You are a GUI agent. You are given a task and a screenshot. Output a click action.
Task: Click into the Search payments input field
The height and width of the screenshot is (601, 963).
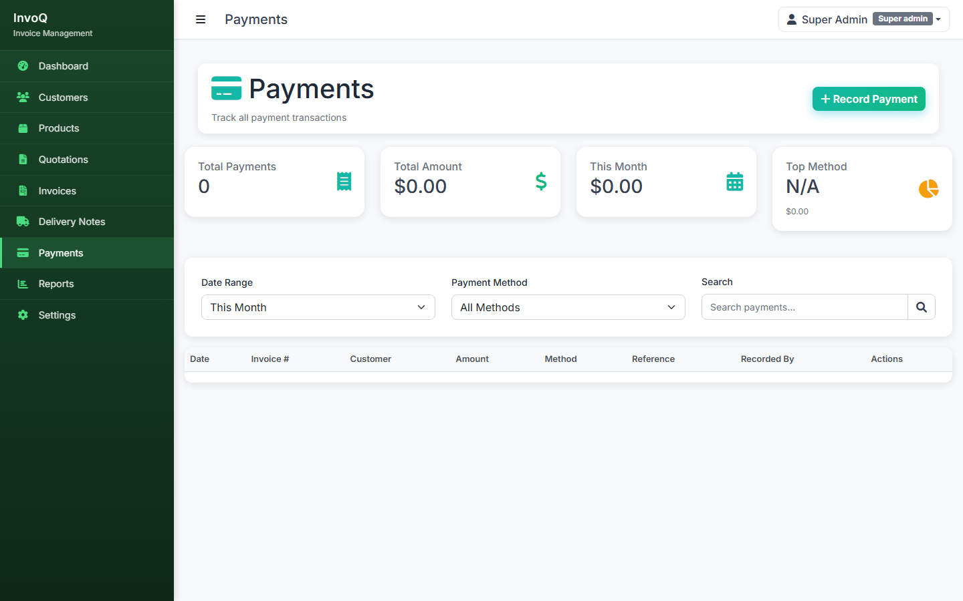pos(805,307)
